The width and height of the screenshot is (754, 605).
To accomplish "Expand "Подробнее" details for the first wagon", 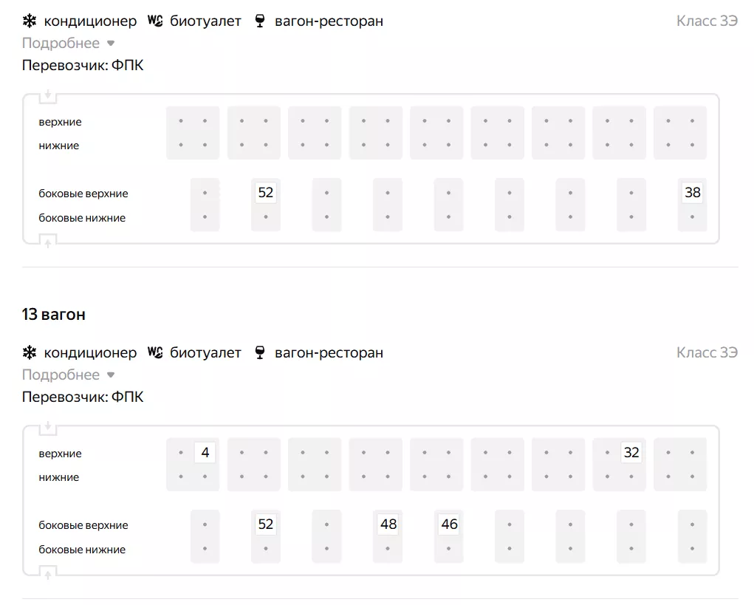I will coord(69,43).
